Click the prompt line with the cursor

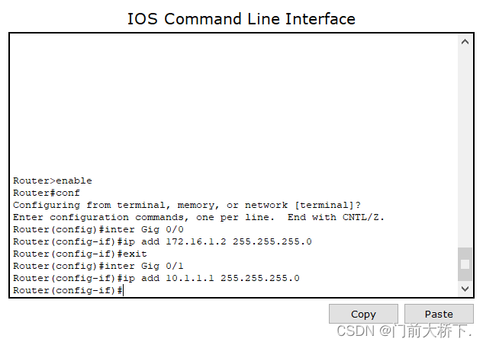(68, 290)
